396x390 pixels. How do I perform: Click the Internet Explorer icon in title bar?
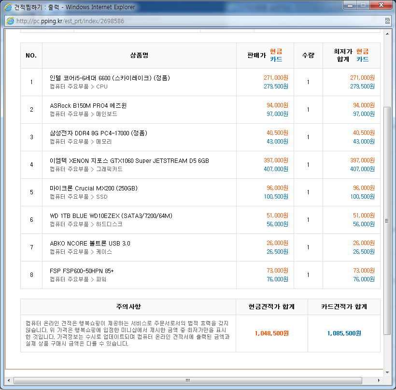coord(8,7)
